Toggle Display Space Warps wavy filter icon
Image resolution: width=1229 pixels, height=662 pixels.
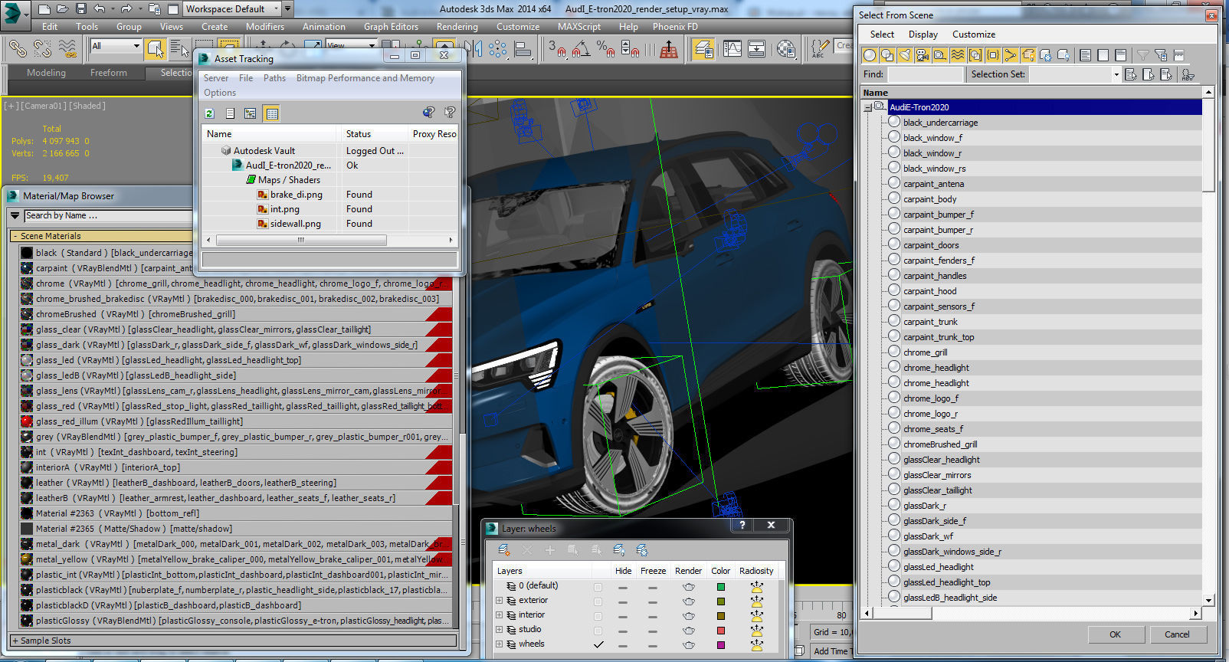point(957,55)
